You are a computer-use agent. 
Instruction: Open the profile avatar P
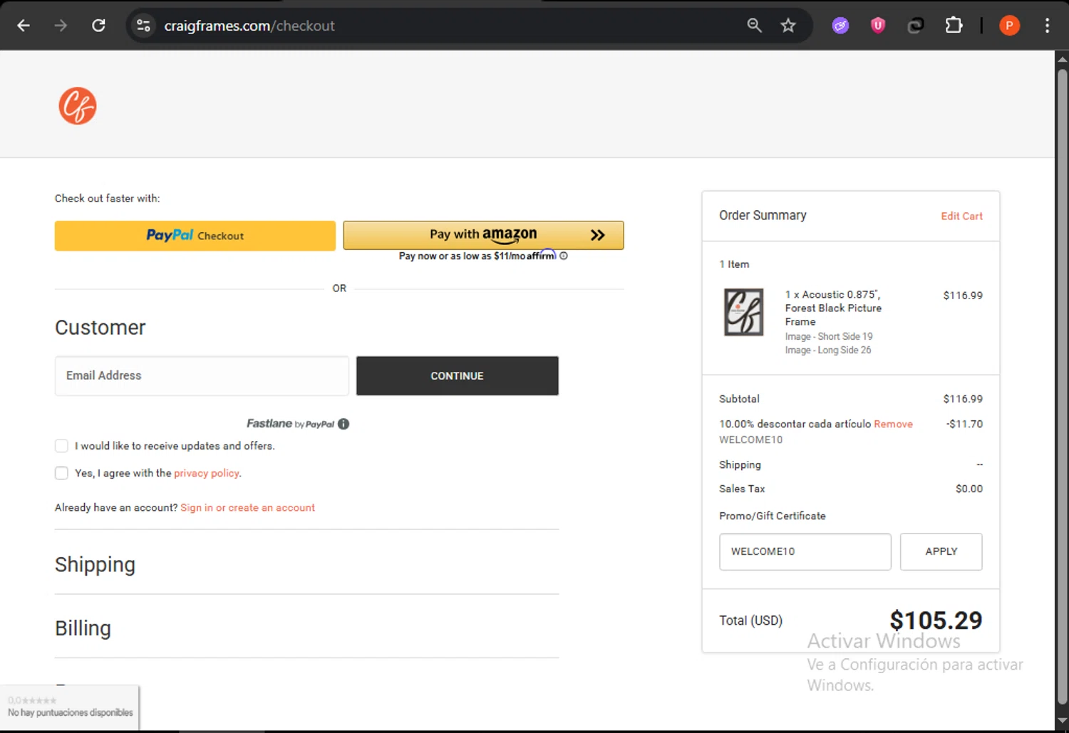(1009, 26)
